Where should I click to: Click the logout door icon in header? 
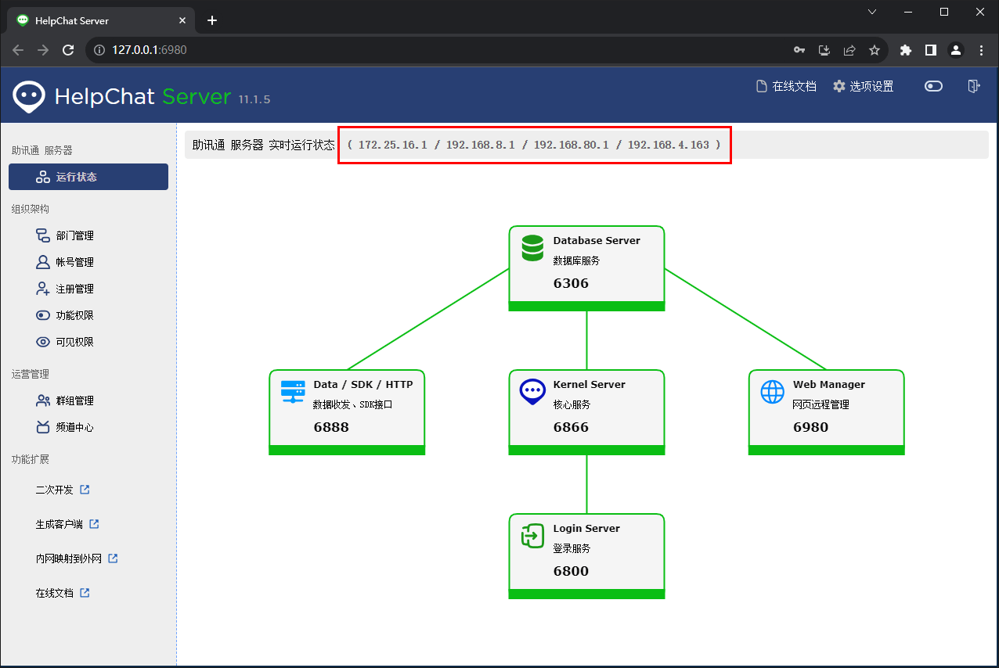click(x=973, y=86)
